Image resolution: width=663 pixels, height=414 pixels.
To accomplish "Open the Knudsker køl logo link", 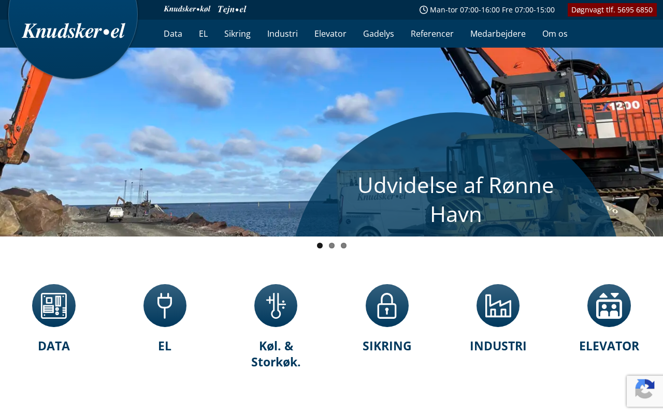I will (x=187, y=9).
